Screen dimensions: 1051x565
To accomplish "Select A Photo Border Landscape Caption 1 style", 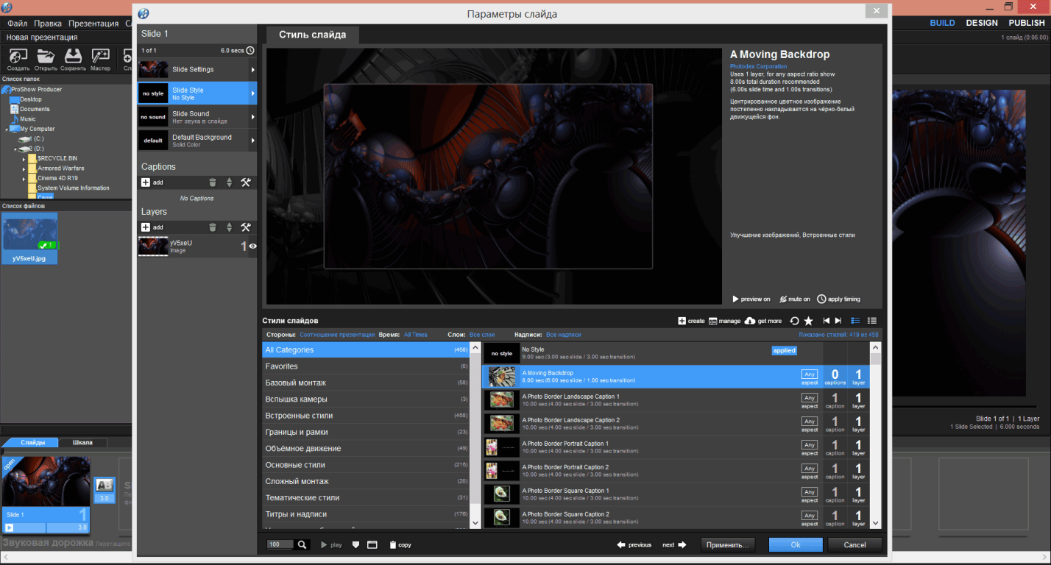I will [570, 400].
